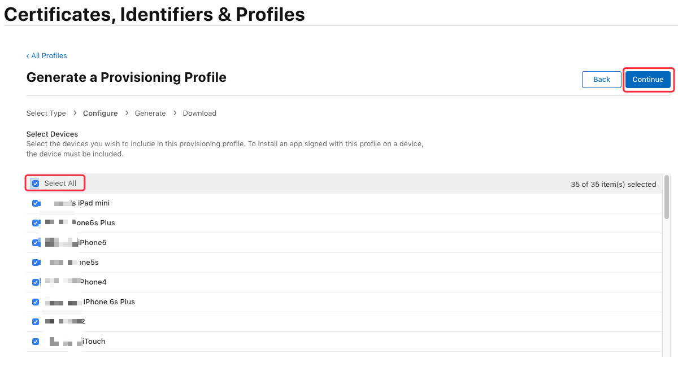Select the Select Type breadcrumb step

(x=46, y=113)
